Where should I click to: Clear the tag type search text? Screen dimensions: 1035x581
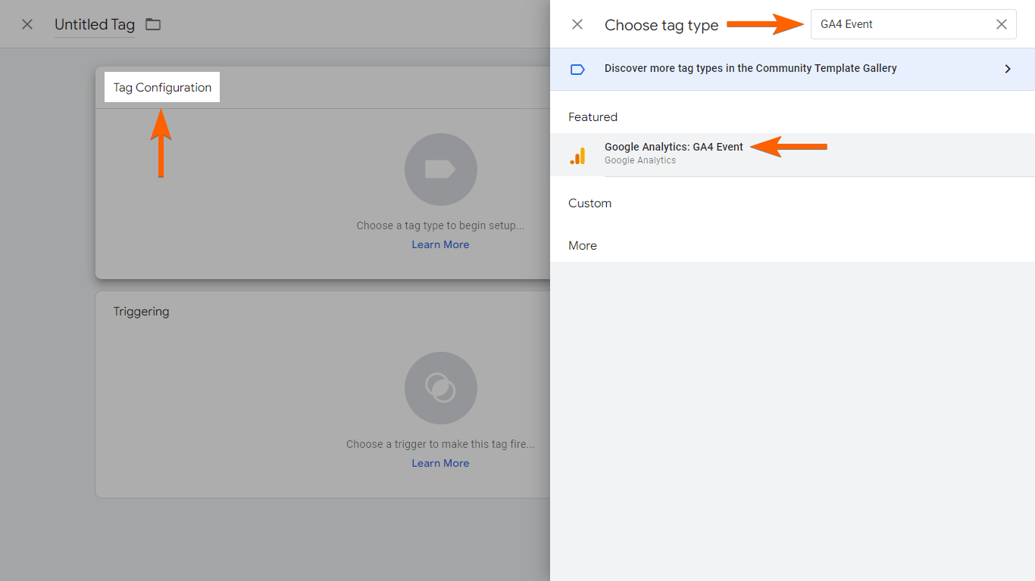[x=1002, y=24]
